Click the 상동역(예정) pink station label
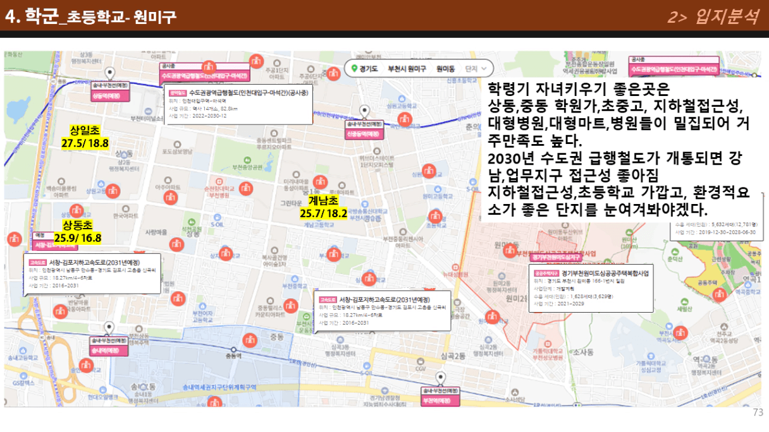Image resolution: width=769 pixels, height=432 pixels. pos(110,97)
